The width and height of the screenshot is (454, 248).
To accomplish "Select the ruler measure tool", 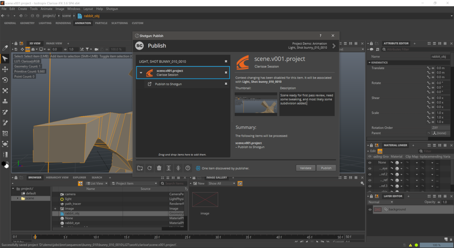I will (x=5, y=155).
